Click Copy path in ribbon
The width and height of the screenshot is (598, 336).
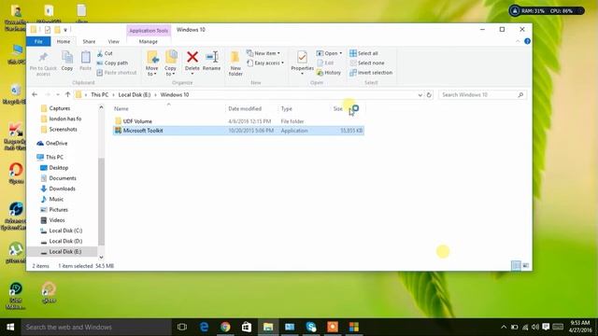[112, 63]
